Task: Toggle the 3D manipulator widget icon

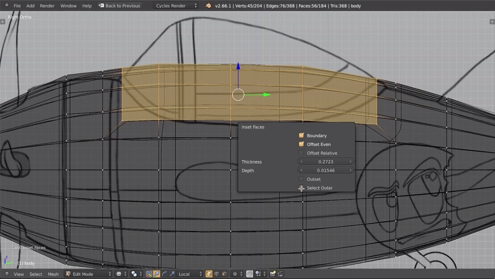Action: coord(149,274)
